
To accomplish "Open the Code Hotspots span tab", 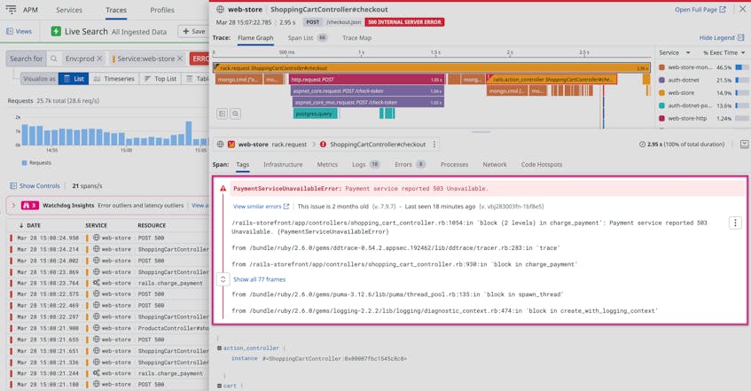I will tap(542, 164).
